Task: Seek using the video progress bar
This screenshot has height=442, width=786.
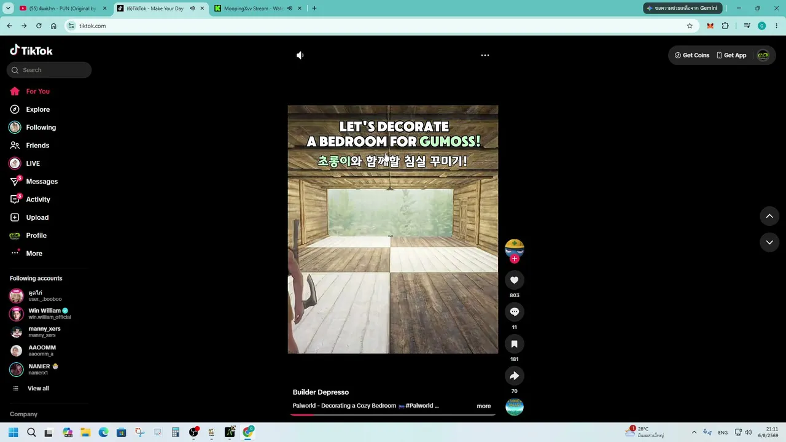Action: 393,414
